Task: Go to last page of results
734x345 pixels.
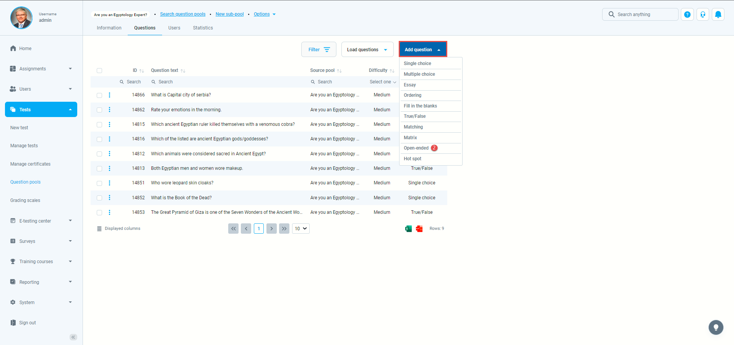Action: (284, 229)
